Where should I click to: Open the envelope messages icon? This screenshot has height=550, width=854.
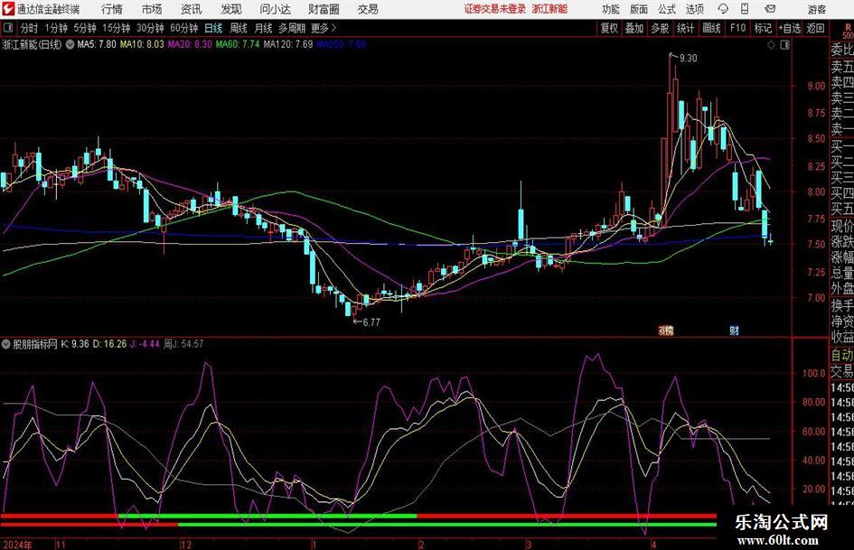point(770,9)
